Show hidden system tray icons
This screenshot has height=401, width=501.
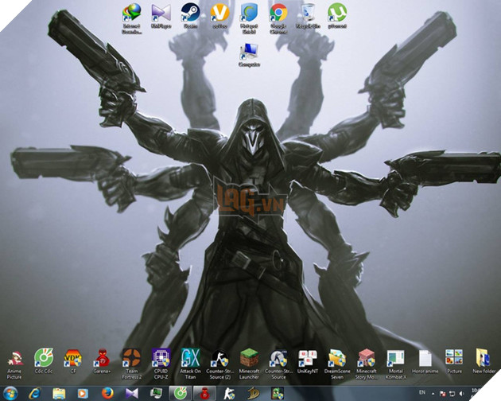(433, 393)
